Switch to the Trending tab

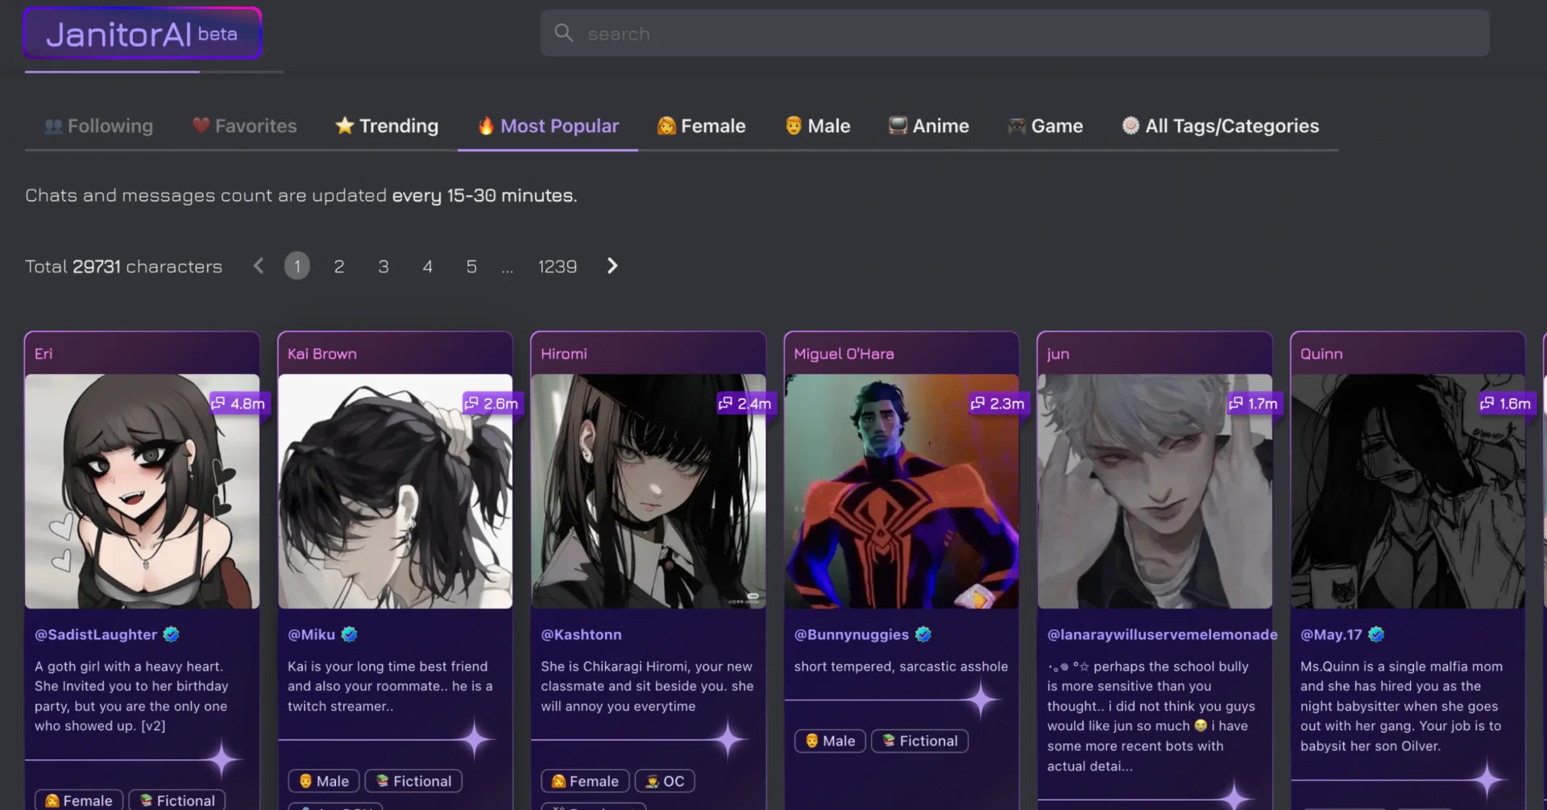tap(387, 126)
